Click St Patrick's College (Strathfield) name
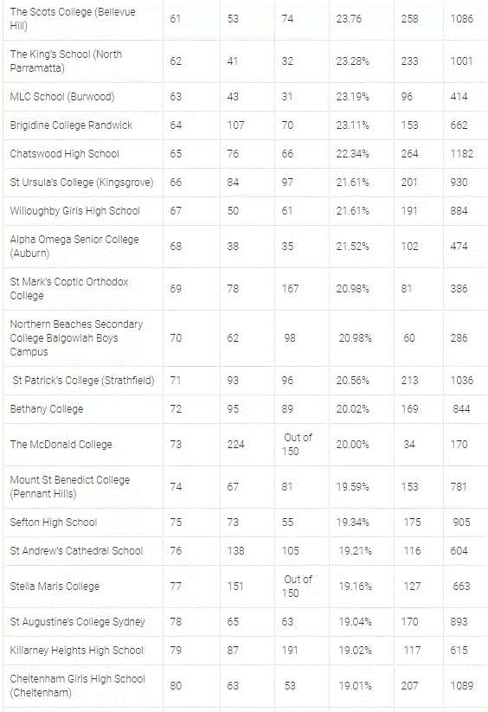Image resolution: width=488 pixels, height=712 pixels. [84, 381]
